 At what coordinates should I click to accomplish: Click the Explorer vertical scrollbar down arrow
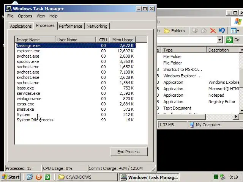click(241, 110)
